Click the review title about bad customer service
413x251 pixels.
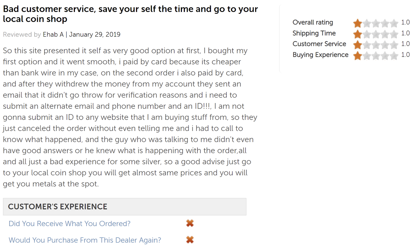coord(130,14)
